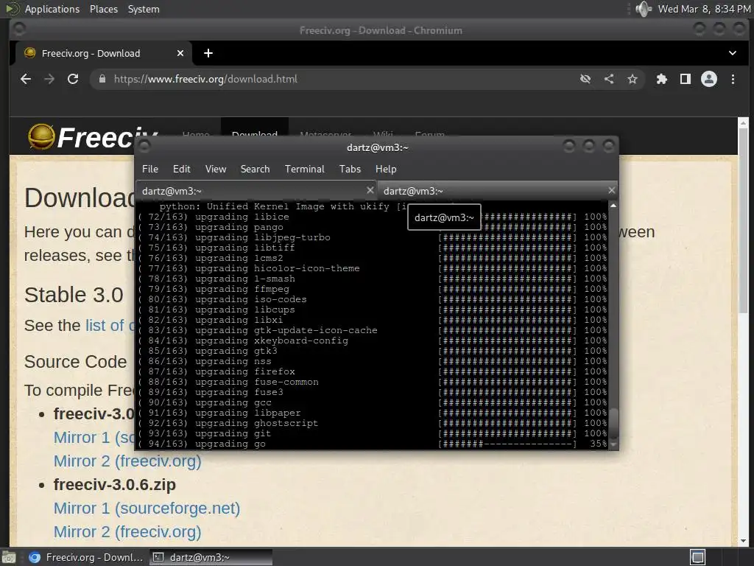Image resolution: width=754 pixels, height=566 pixels.
Task: Close the first terminal tab
Action: coord(370,190)
